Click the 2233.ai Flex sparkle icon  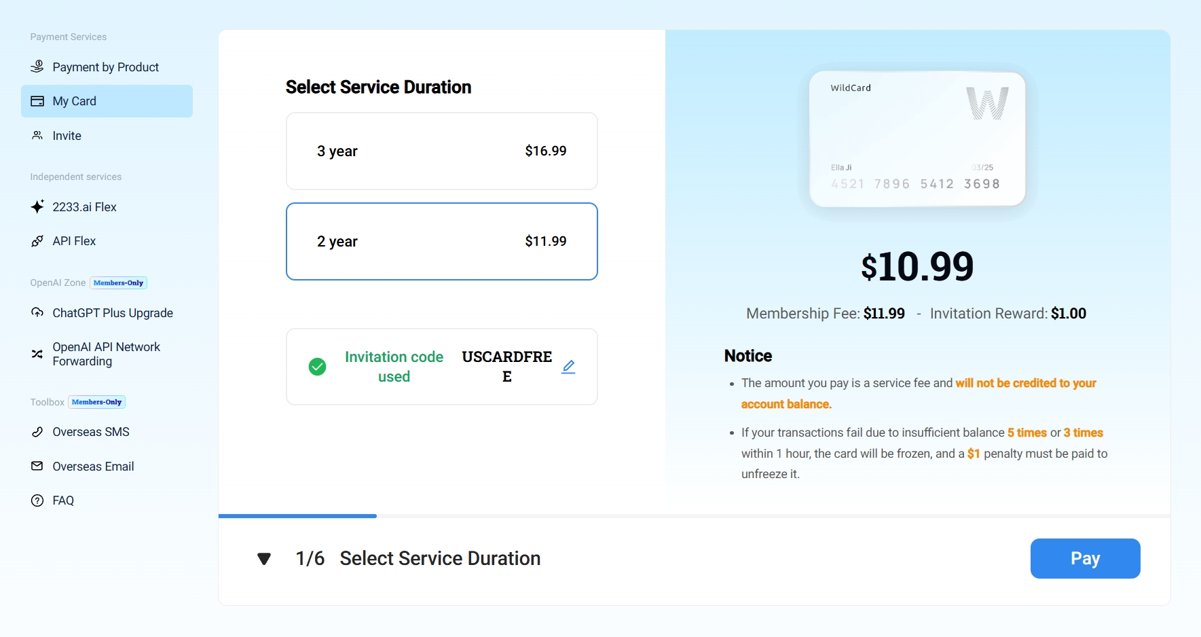37,206
